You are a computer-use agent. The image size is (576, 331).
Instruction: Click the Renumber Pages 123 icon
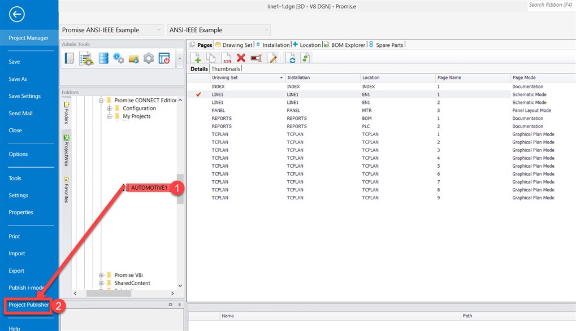226,58
